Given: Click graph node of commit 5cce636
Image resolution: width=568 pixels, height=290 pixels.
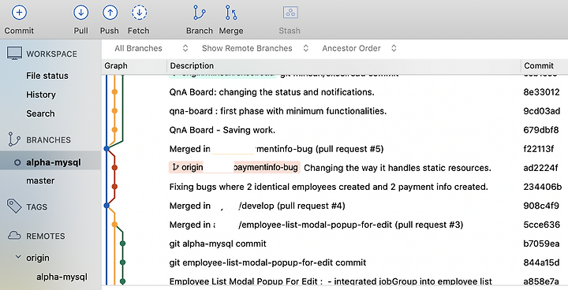Looking at the screenshot, I should click(x=114, y=225).
